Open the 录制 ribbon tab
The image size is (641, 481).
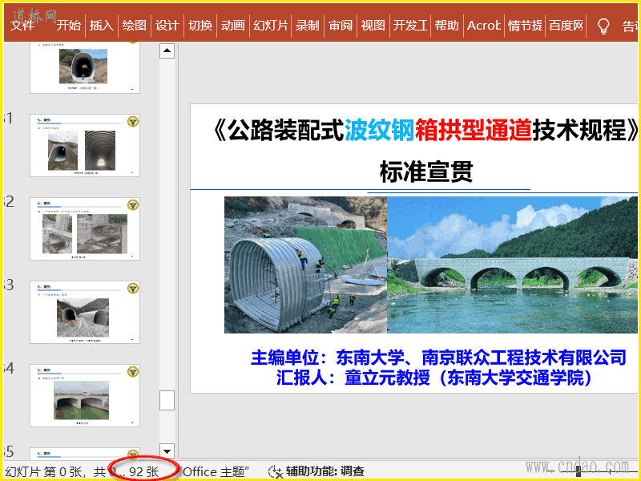point(307,26)
